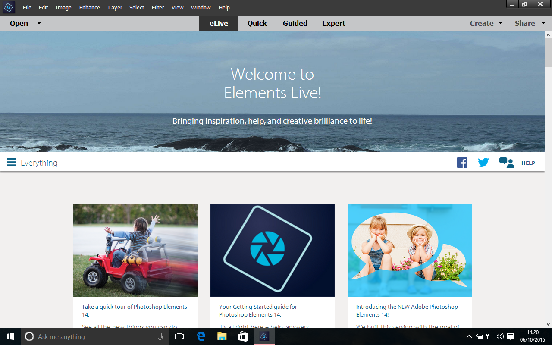The width and height of the screenshot is (552, 345).
Task: Launch Microsoft Edge from the taskbar
Action: [x=201, y=336]
